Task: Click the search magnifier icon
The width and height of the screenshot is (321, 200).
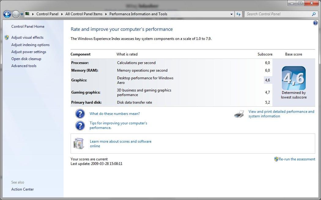Action: click(314, 14)
